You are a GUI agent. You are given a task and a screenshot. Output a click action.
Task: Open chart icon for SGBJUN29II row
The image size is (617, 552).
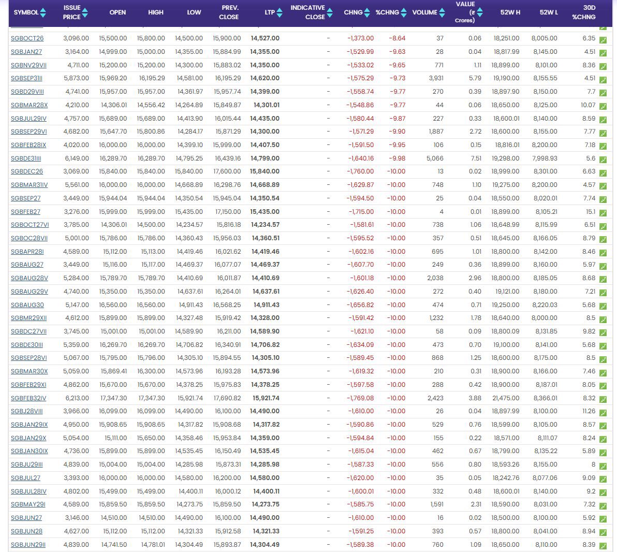coord(603,546)
